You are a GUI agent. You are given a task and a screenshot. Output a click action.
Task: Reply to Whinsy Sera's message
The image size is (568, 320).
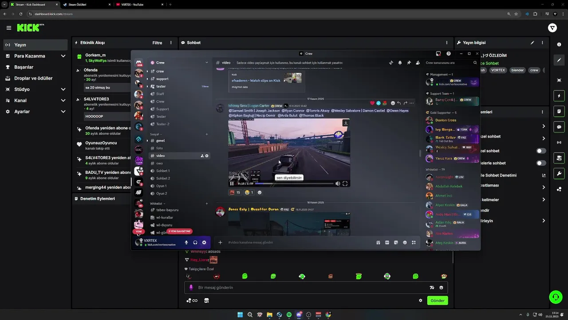[x=399, y=103]
